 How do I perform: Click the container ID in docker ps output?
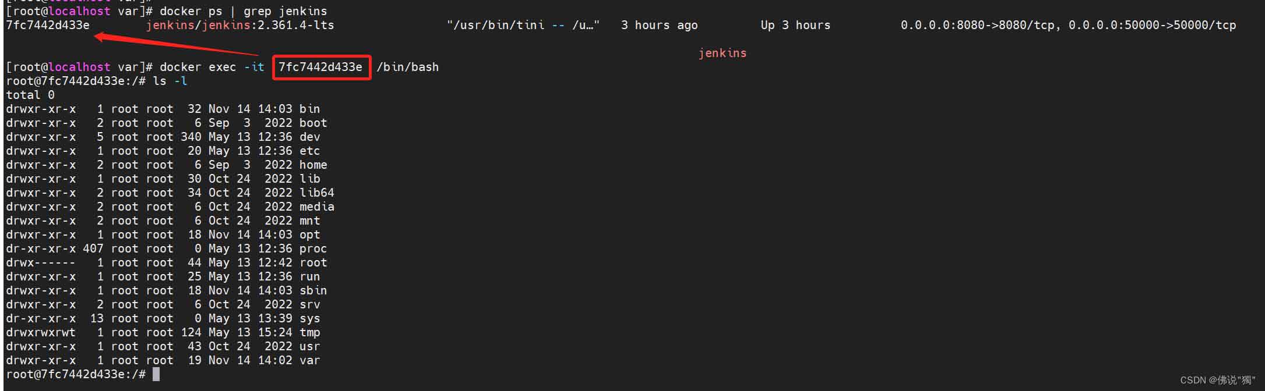pyautogui.click(x=48, y=25)
